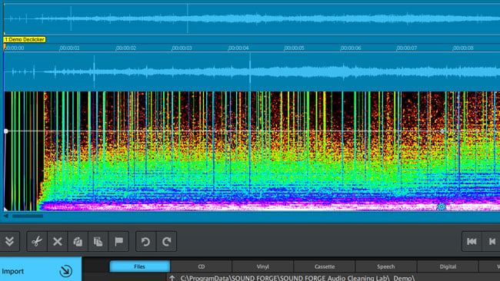Viewport: 500px width, 281px height.
Task: Click the spectrogram display of the track
Action: (252, 151)
